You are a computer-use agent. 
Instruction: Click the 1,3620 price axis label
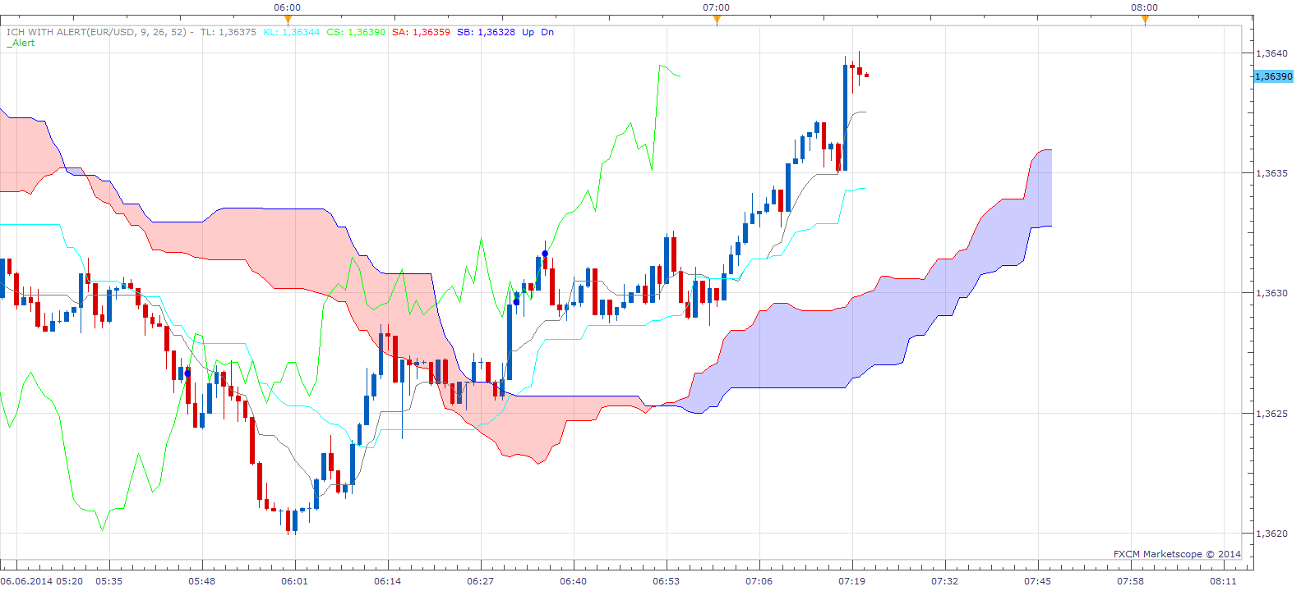point(1271,534)
